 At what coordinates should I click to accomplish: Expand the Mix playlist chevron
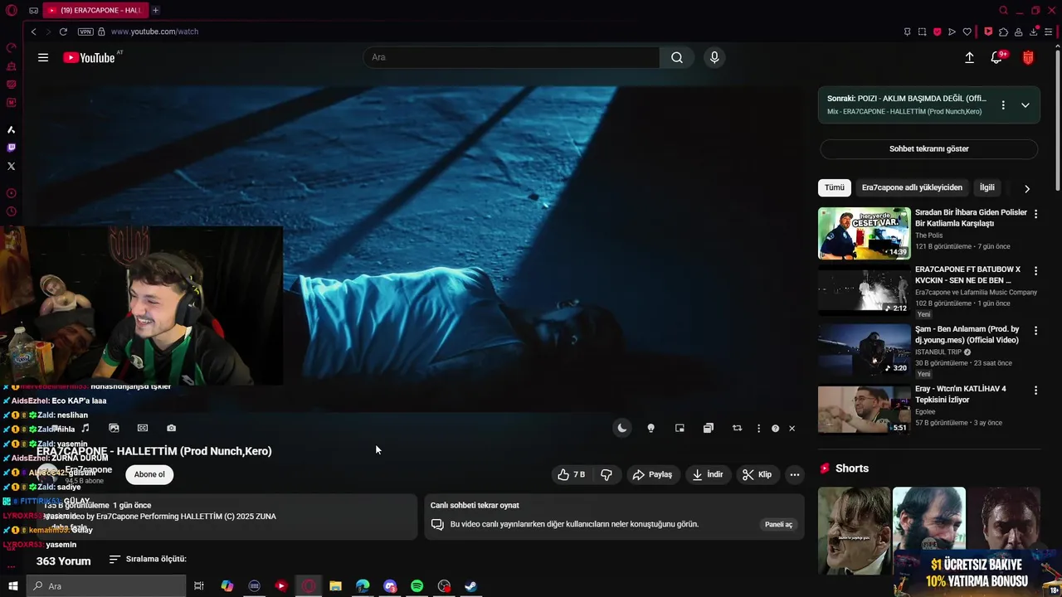click(1025, 105)
